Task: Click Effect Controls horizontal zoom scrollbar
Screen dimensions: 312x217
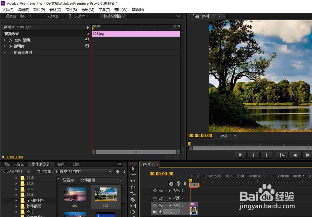Action: point(136,152)
